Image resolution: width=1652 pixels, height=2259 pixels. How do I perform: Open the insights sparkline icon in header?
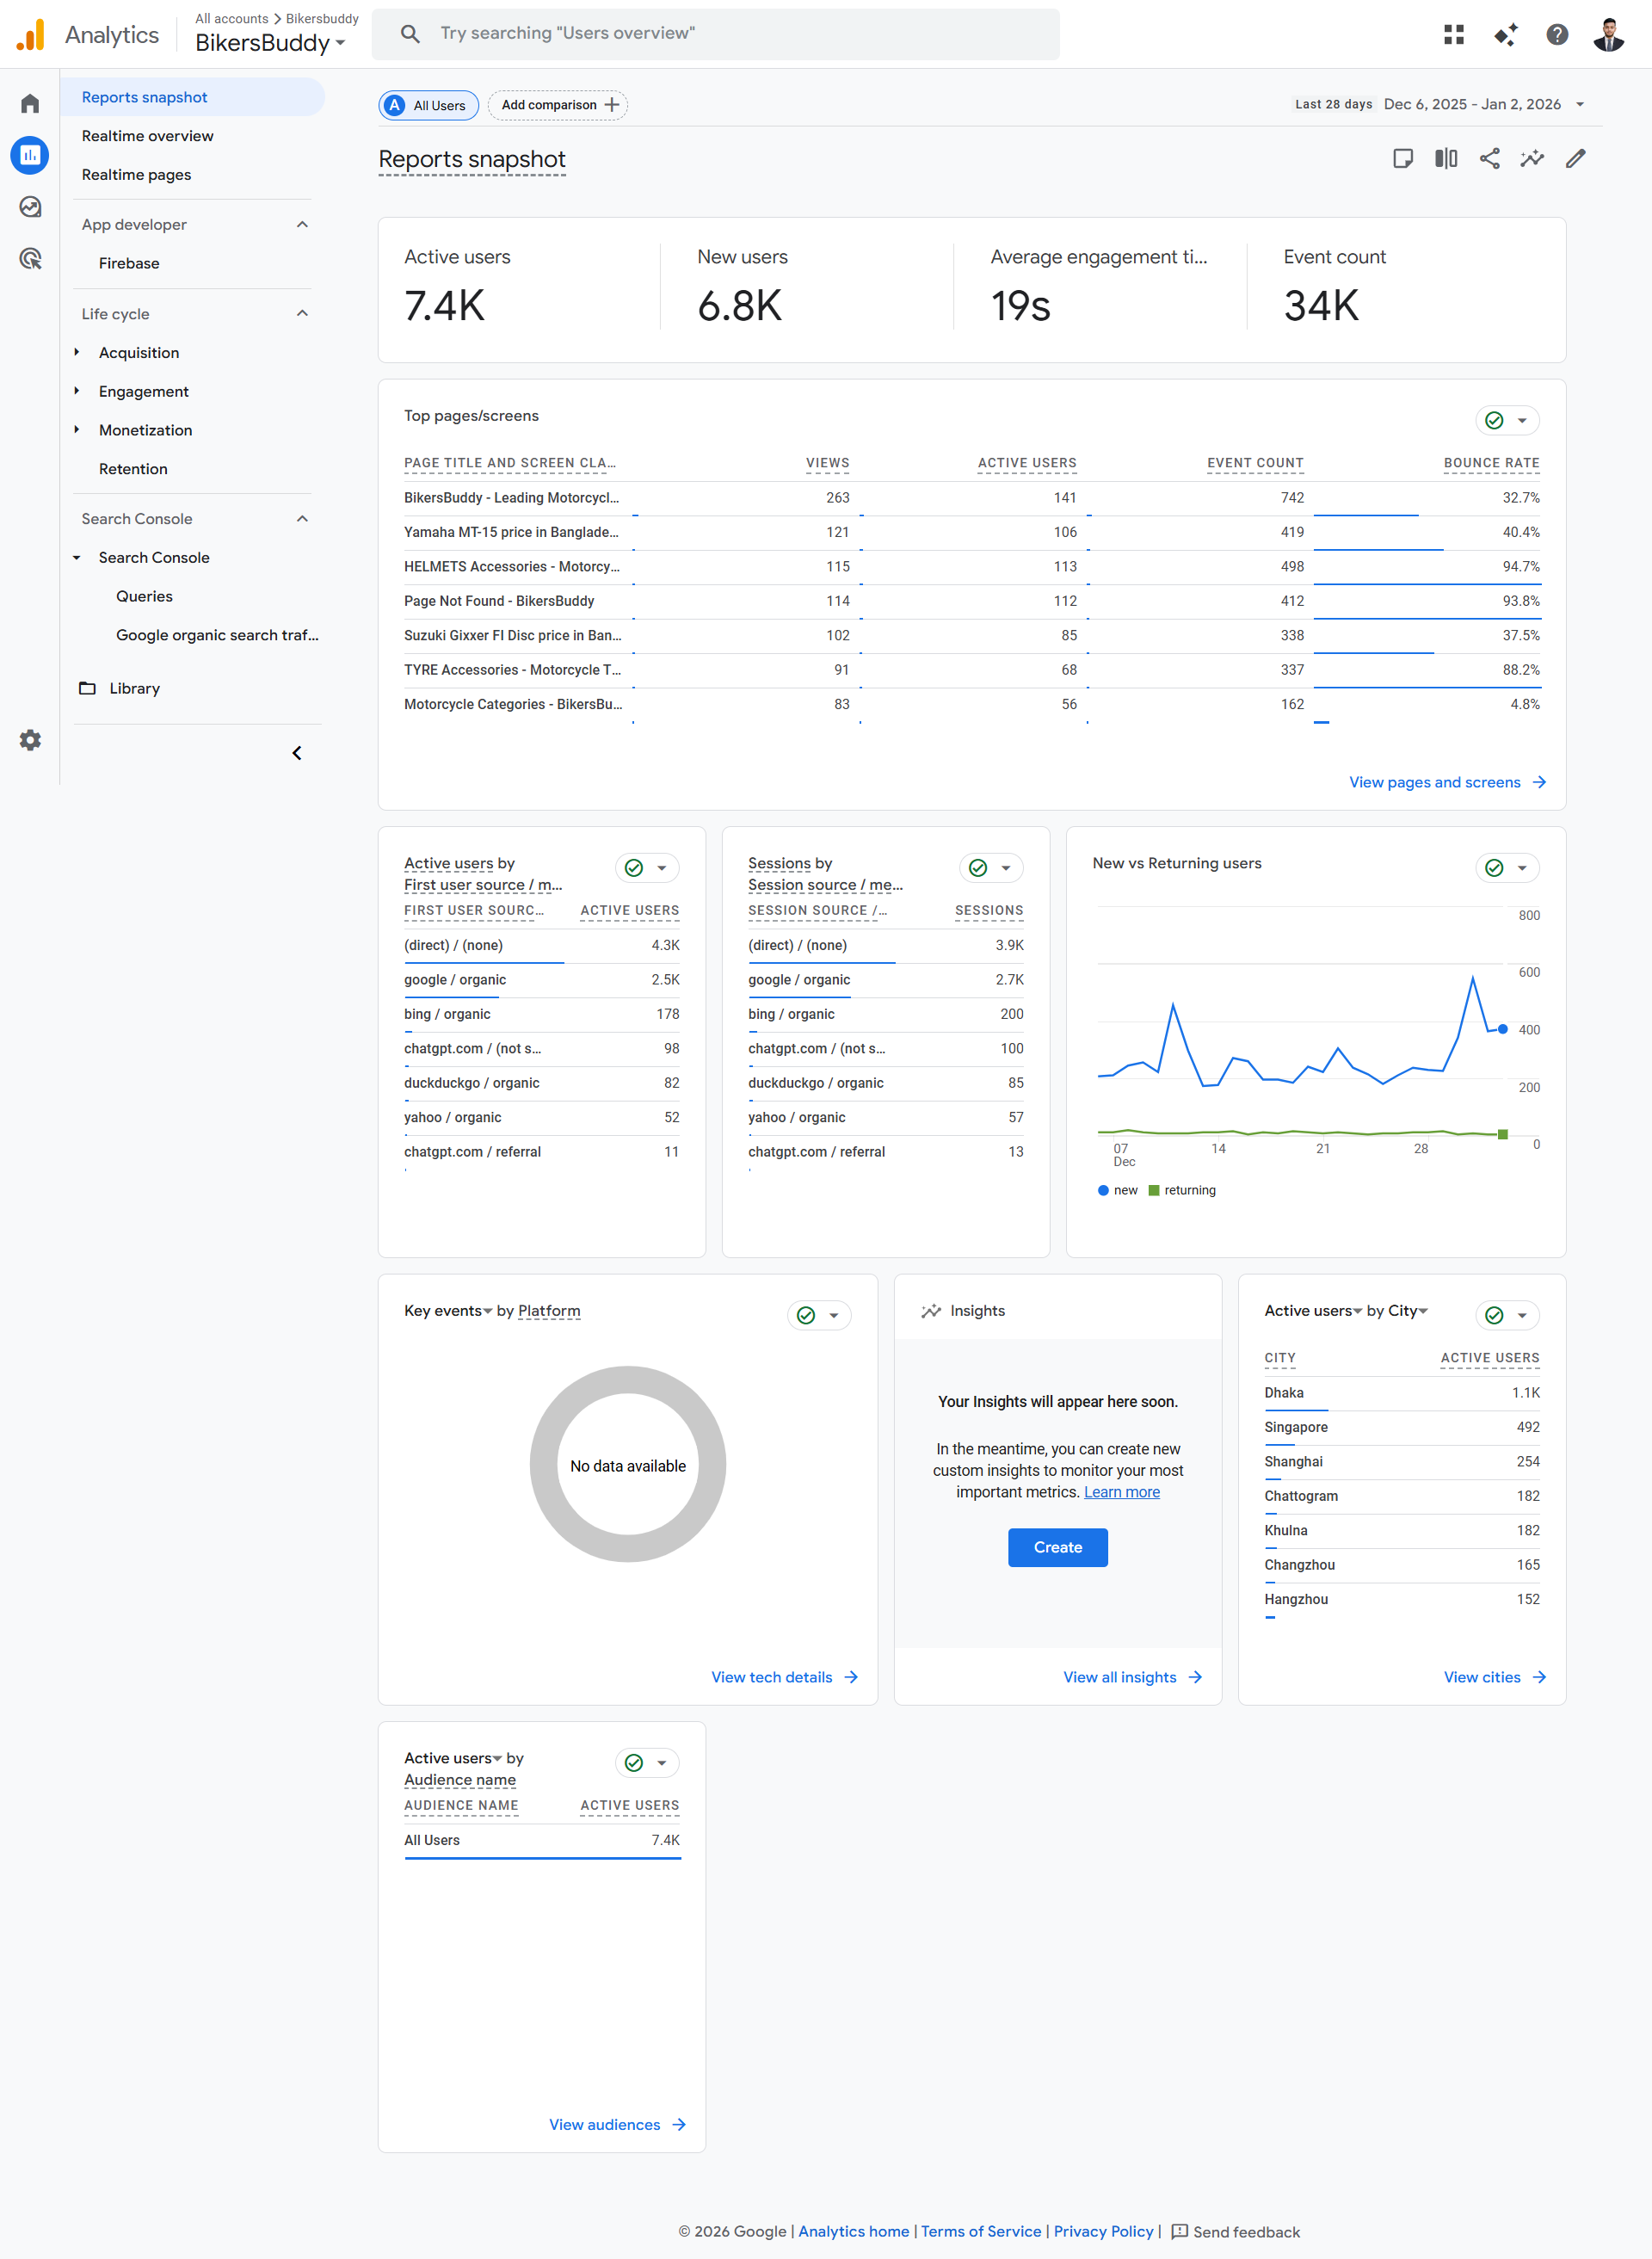tap(1532, 159)
